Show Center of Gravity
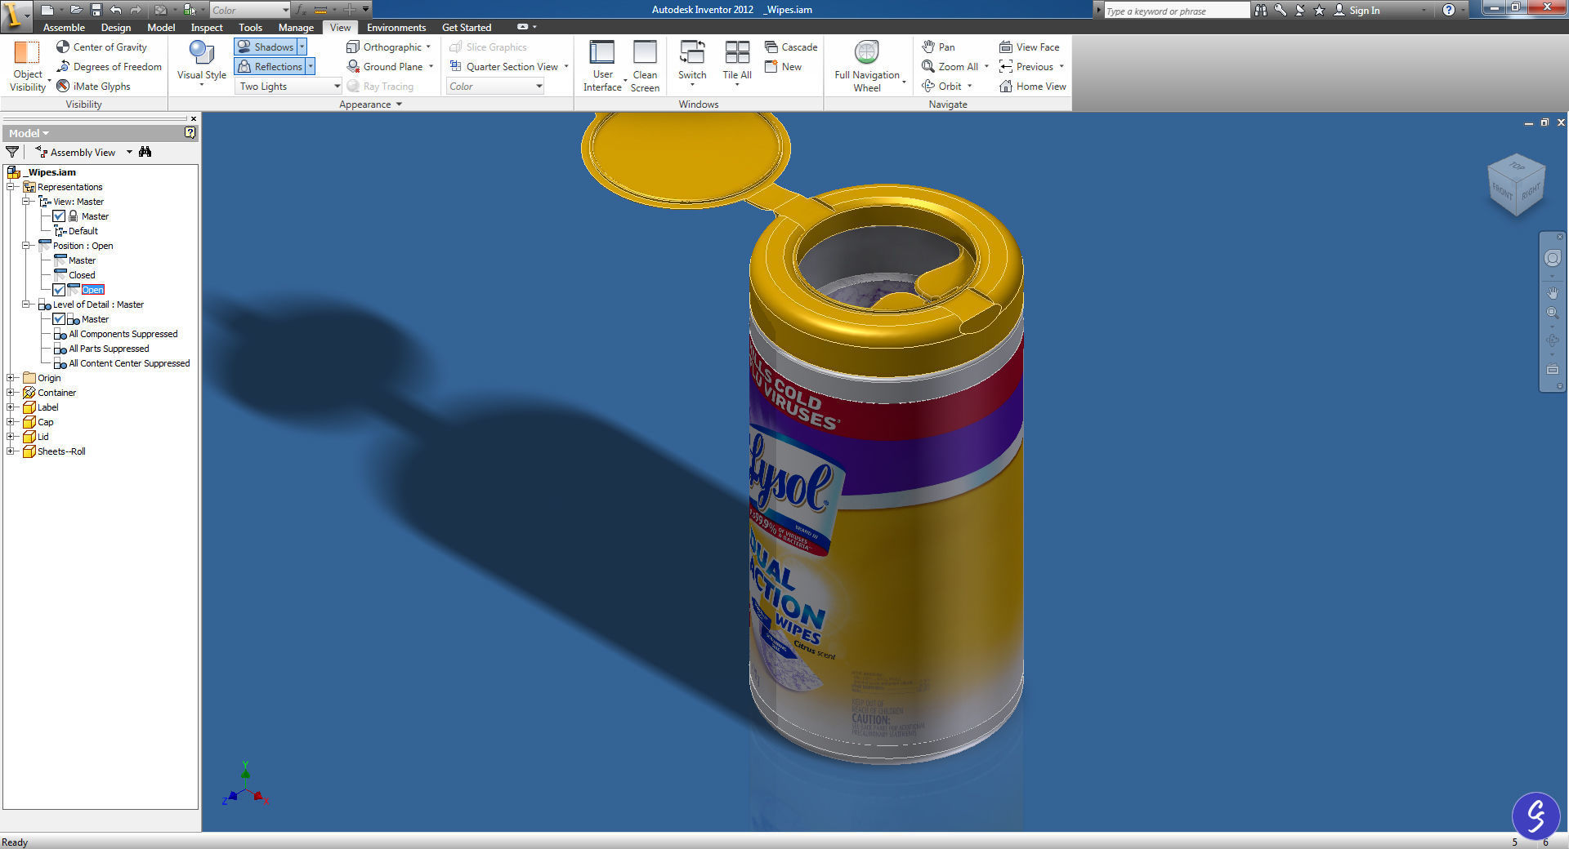This screenshot has width=1569, height=849. point(101,47)
